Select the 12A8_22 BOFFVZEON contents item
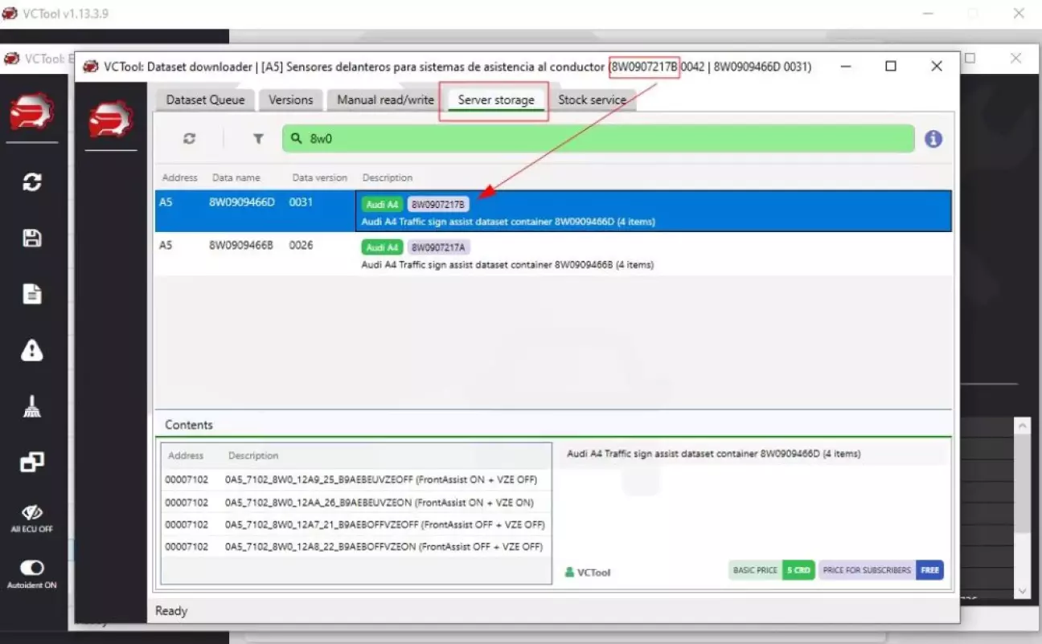Viewport: 1042px width, 644px height. [356, 547]
